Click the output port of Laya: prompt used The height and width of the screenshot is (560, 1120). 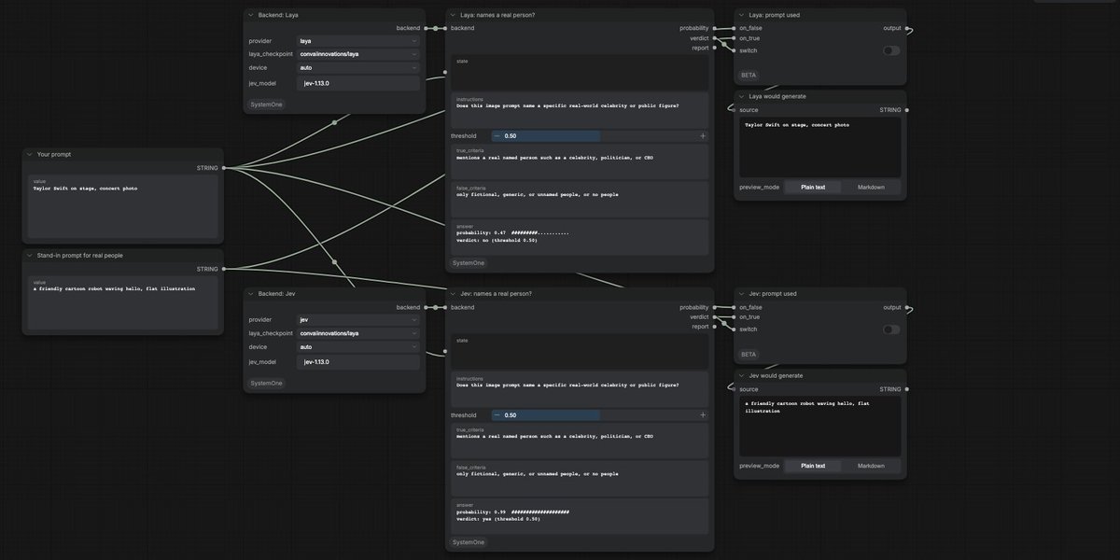coord(907,28)
